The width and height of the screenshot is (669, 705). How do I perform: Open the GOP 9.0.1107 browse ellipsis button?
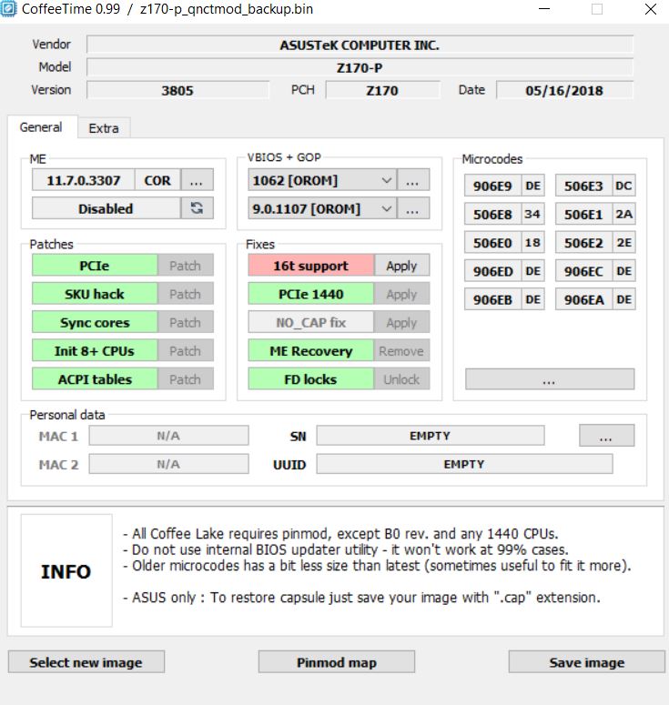pos(413,208)
